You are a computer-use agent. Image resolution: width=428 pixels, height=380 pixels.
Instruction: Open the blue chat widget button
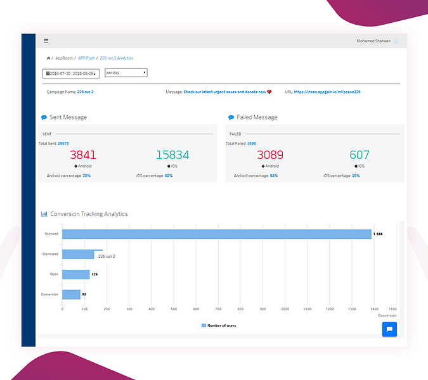click(389, 329)
